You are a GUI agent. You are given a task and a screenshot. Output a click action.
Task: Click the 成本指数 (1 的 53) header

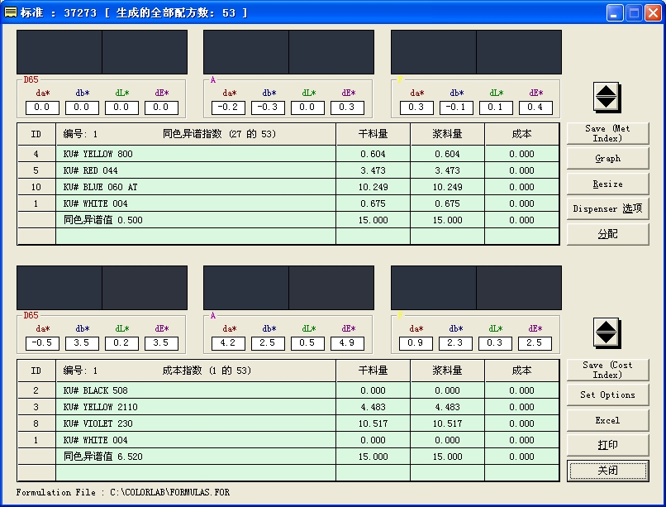coord(207,371)
